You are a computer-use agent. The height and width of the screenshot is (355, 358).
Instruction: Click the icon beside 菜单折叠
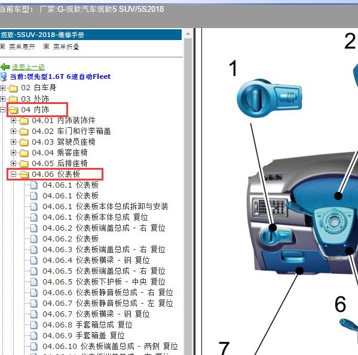(x=46, y=47)
